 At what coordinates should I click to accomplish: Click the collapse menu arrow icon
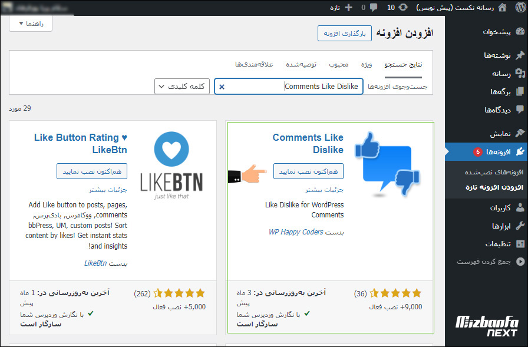(520, 262)
